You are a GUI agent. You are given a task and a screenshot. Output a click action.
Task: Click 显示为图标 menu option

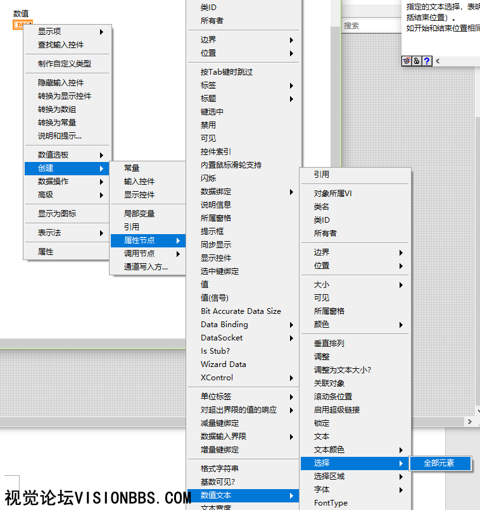click(57, 214)
